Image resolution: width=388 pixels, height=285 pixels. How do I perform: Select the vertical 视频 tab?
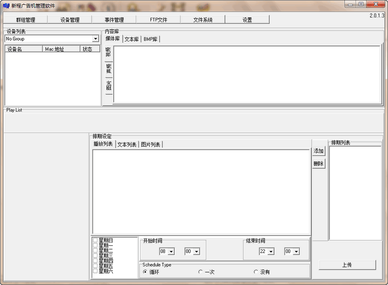tap(109, 52)
